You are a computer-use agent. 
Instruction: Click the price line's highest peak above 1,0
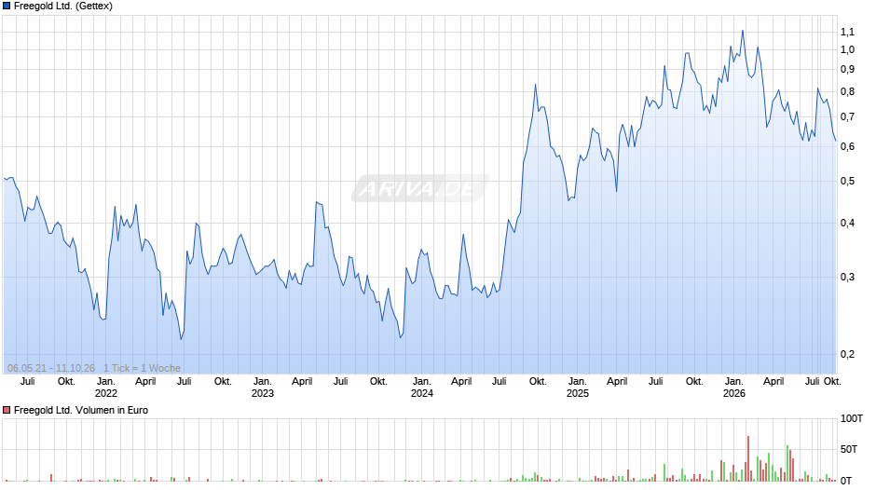[x=743, y=31]
